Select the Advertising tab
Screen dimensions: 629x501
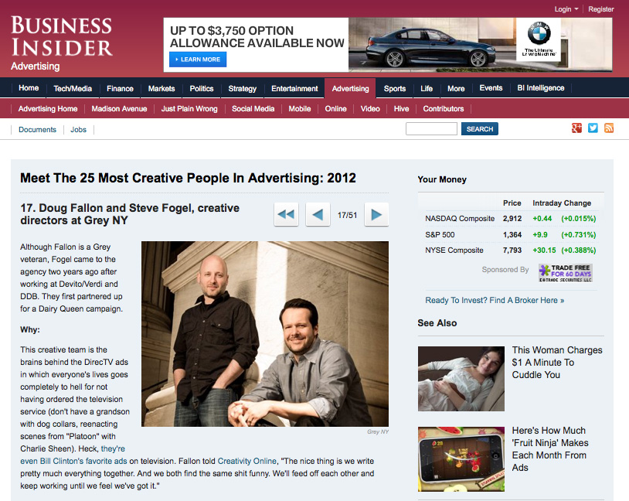point(350,88)
